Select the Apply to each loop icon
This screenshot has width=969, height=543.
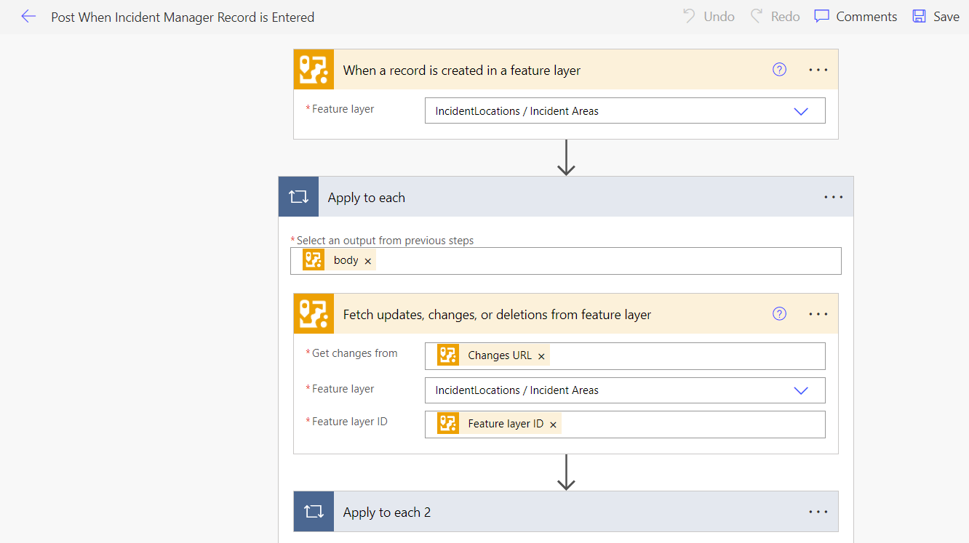pos(298,196)
